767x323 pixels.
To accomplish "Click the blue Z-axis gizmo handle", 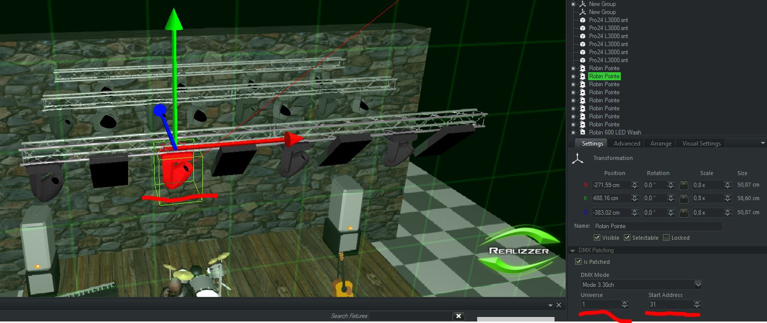I will [x=160, y=110].
